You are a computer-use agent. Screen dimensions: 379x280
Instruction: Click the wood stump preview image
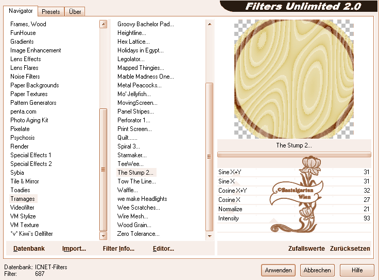[294, 79]
